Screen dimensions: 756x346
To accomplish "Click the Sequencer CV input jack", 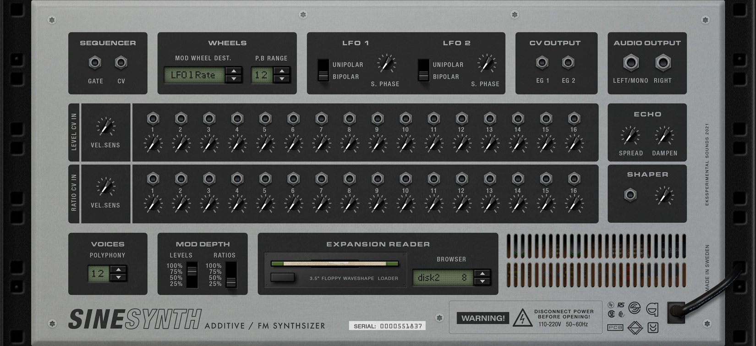I will pyautogui.click(x=121, y=63).
